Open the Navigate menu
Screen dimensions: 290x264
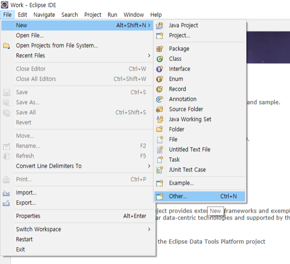pyautogui.click(x=44, y=15)
